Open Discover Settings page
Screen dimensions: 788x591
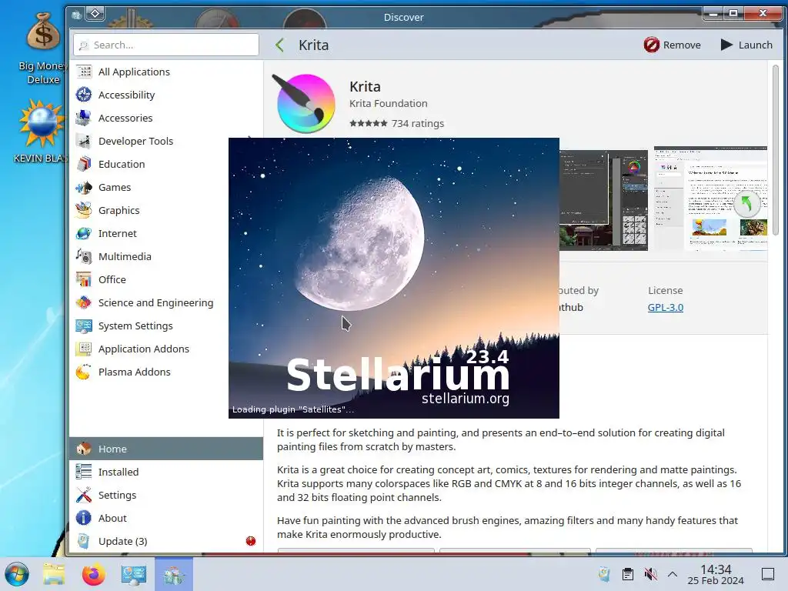tap(166, 495)
